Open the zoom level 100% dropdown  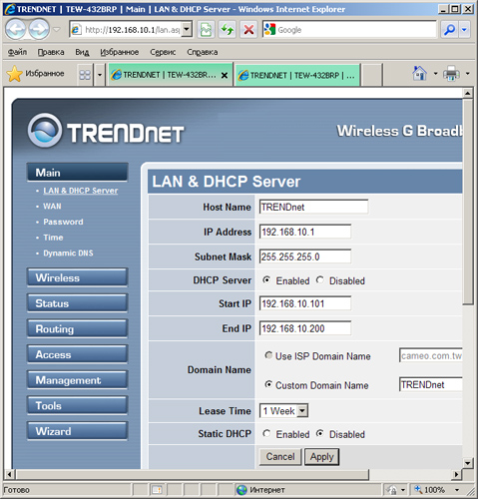[457, 490]
